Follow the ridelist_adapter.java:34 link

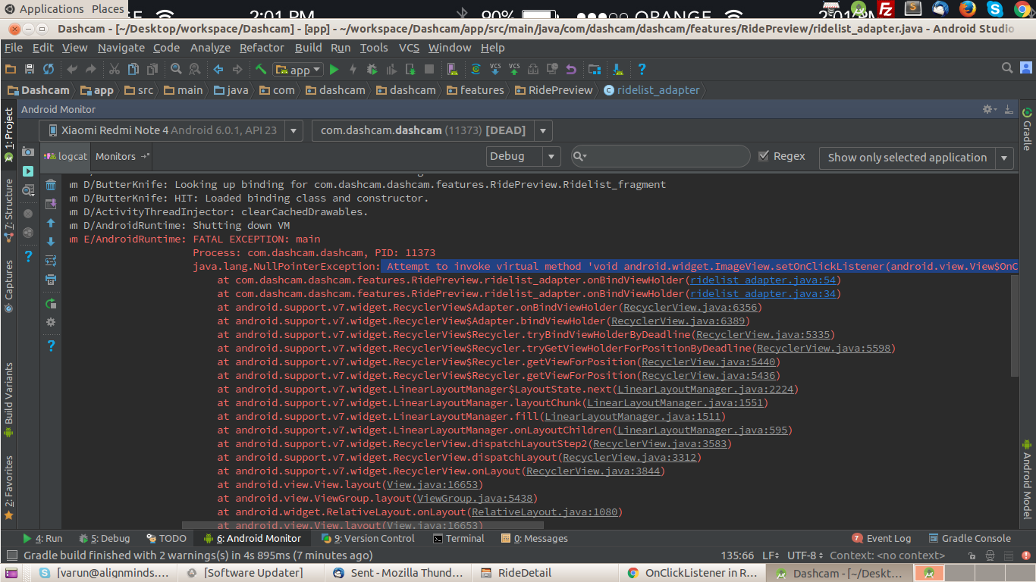click(762, 293)
